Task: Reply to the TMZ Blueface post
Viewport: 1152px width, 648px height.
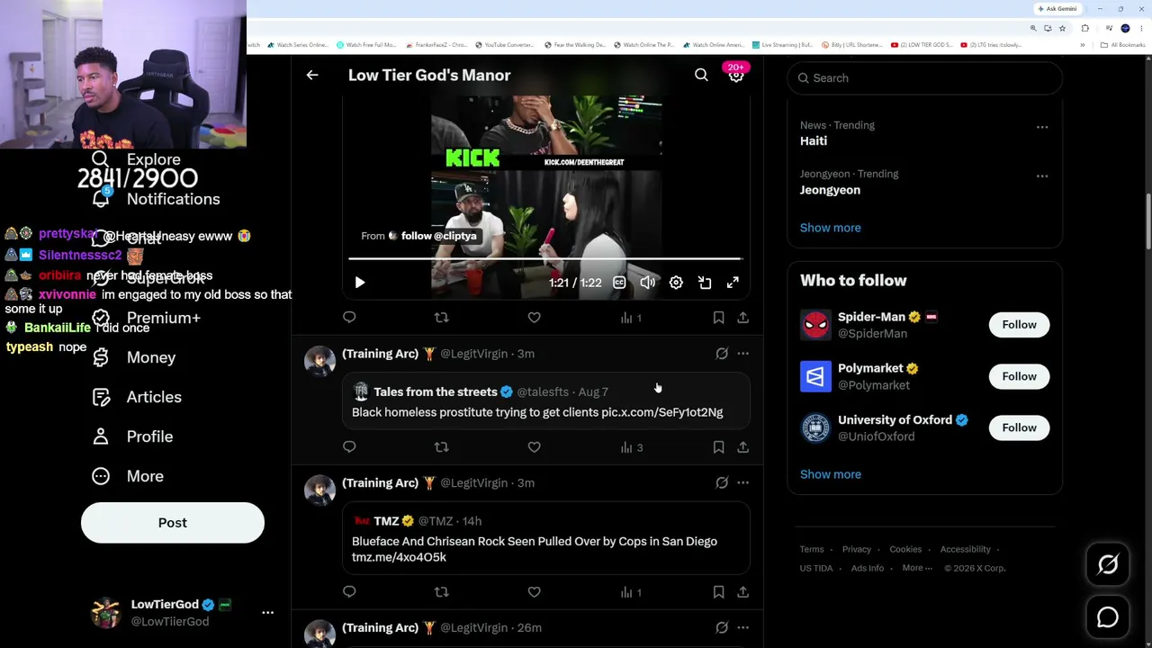Action: [349, 592]
